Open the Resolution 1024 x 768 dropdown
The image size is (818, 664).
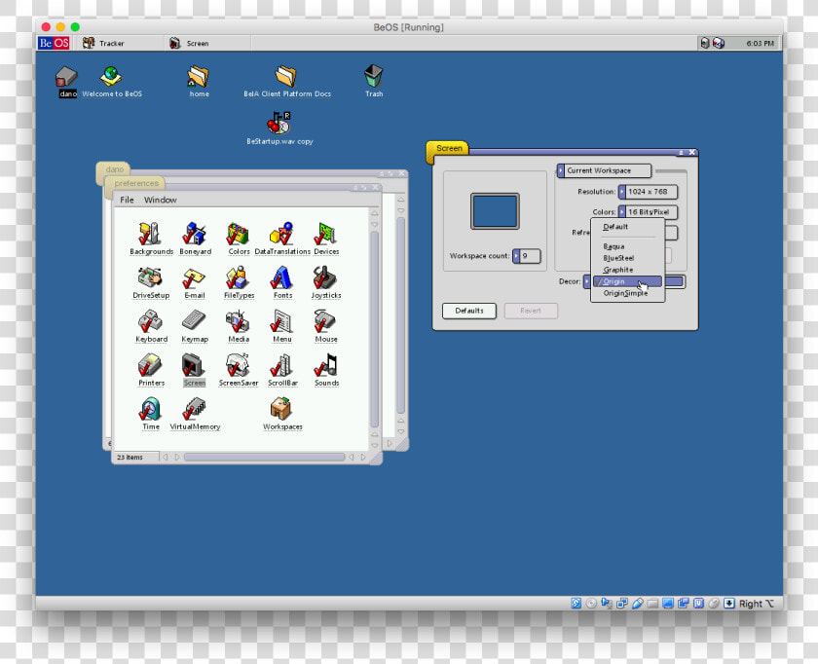648,192
